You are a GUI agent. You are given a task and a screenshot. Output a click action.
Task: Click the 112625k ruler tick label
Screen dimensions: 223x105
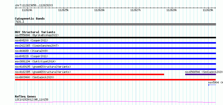click(63, 10)
